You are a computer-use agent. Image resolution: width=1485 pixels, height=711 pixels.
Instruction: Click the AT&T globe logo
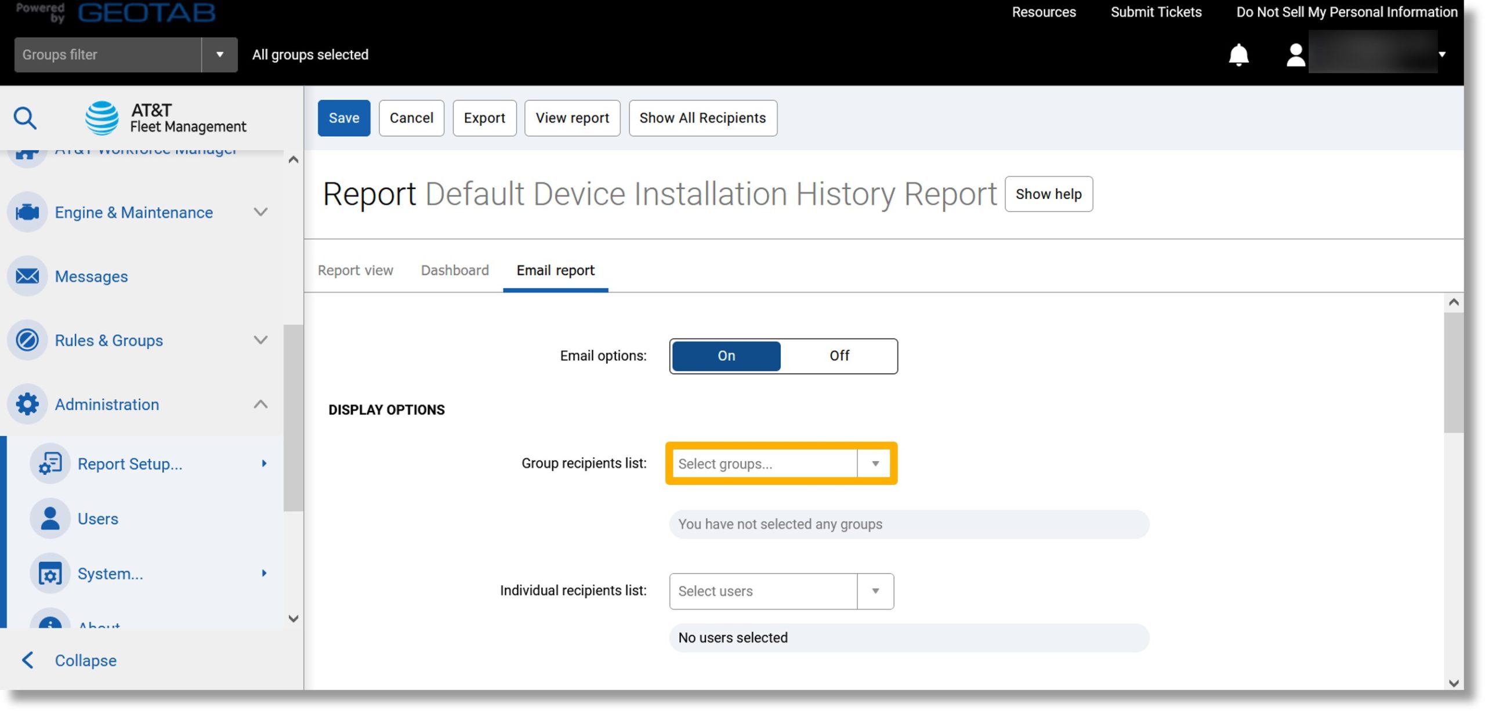(102, 118)
